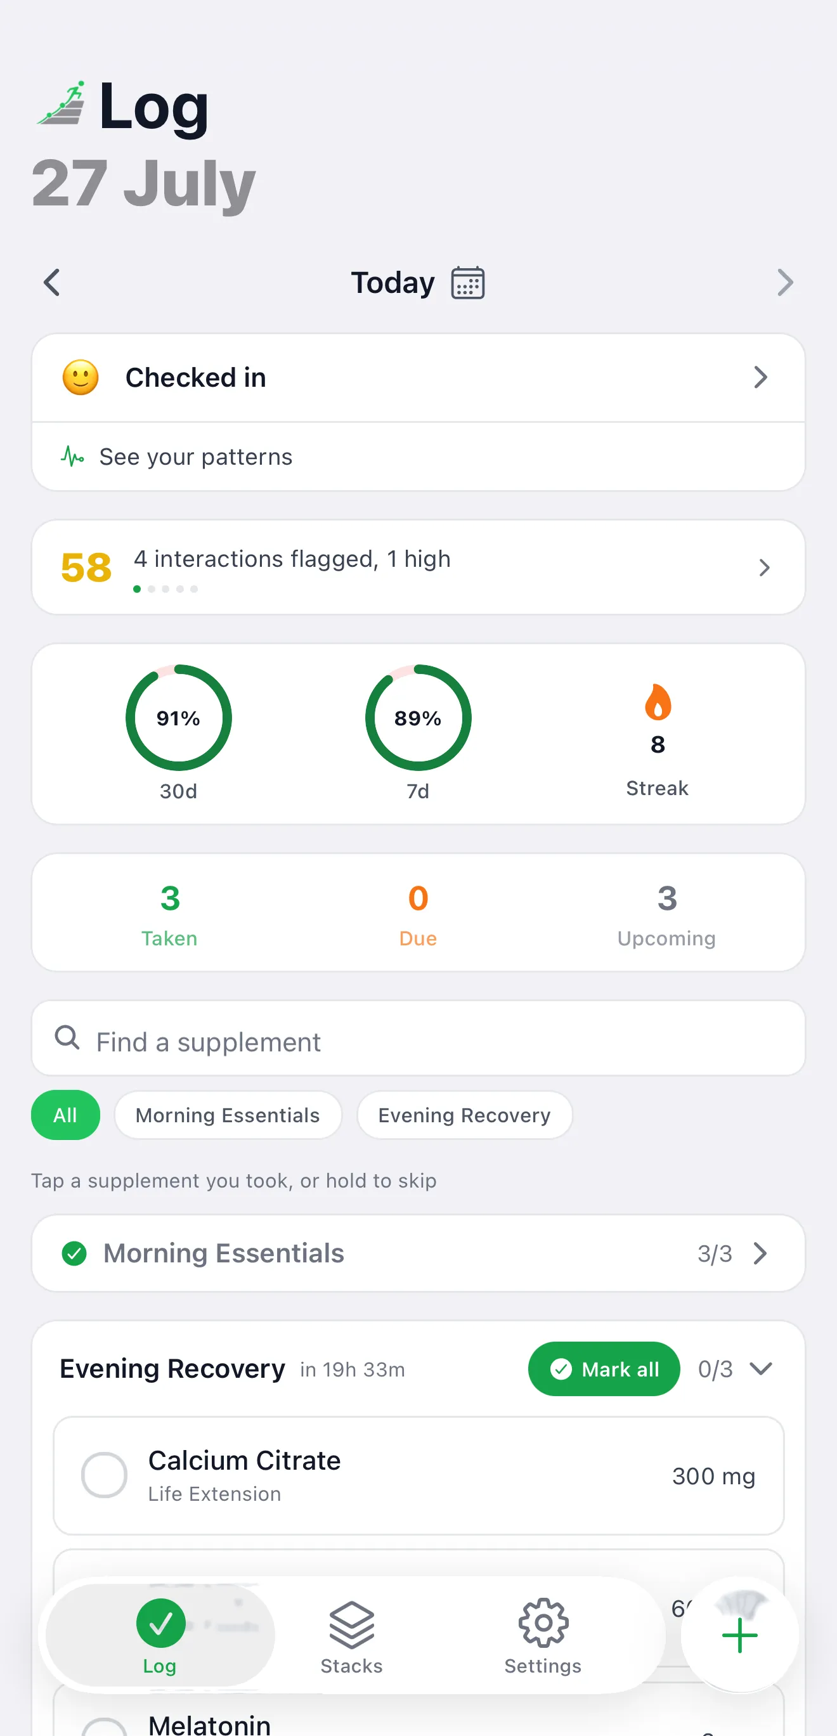Mark Calcium Citrate as taken
The image size is (837, 1736).
[104, 1475]
